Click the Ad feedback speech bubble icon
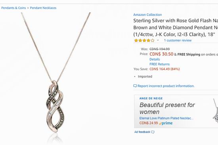This screenshot has width=218, height=145. [153, 132]
